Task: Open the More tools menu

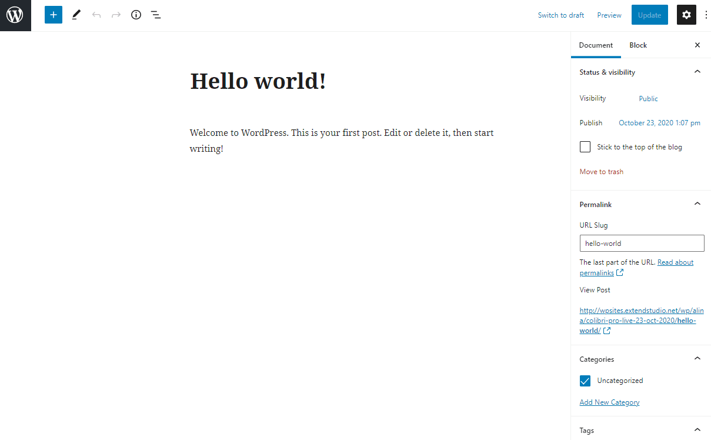Action: click(706, 15)
